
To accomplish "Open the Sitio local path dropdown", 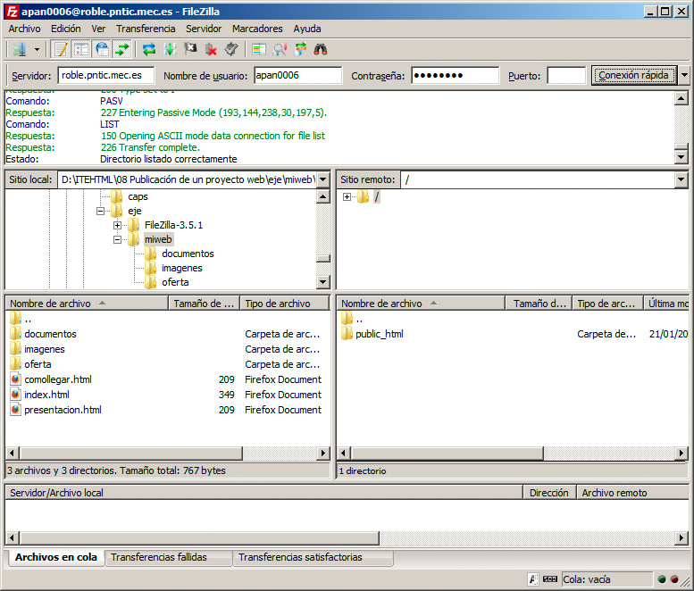I will coord(323,179).
